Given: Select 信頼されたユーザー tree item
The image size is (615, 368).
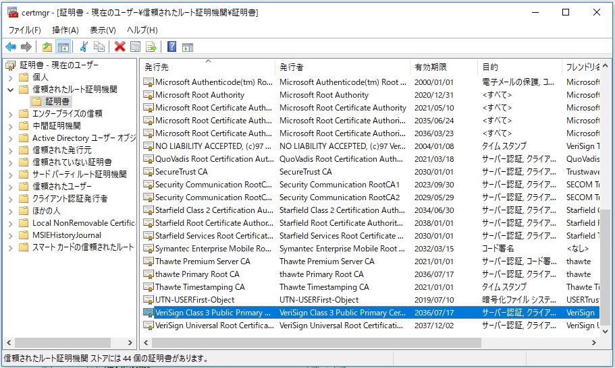Looking at the screenshot, I should (62, 186).
